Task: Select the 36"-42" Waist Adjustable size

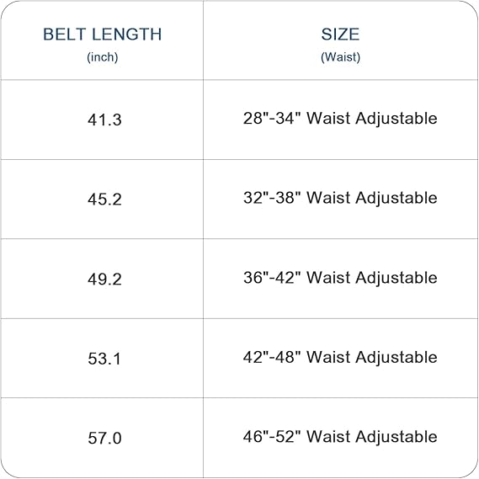Action: pos(340,278)
